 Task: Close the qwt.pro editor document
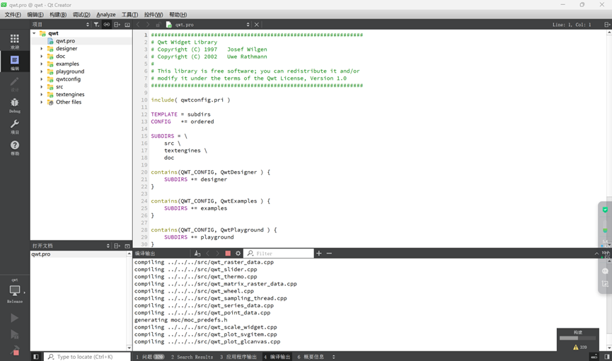click(x=256, y=25)
